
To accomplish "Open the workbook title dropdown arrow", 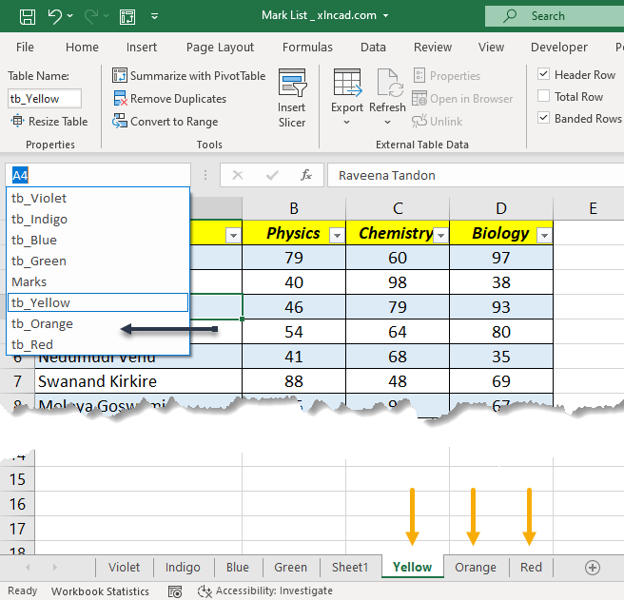I will (385, 16).
